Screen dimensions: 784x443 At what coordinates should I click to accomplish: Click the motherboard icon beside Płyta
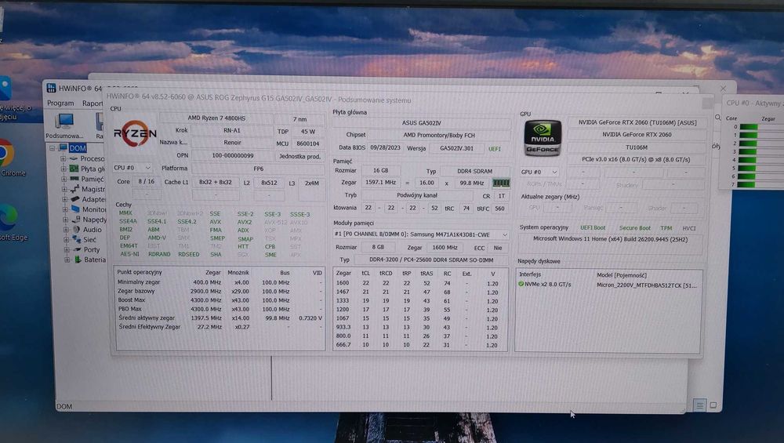[74, 169]
